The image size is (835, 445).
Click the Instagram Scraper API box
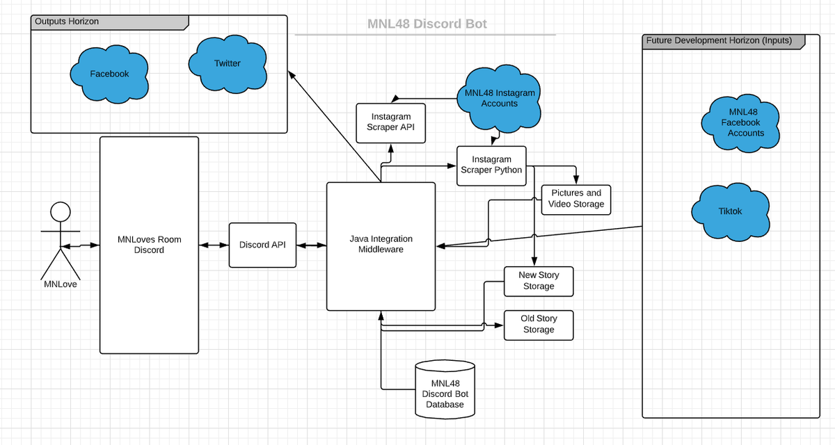click(x=390, y=123)
